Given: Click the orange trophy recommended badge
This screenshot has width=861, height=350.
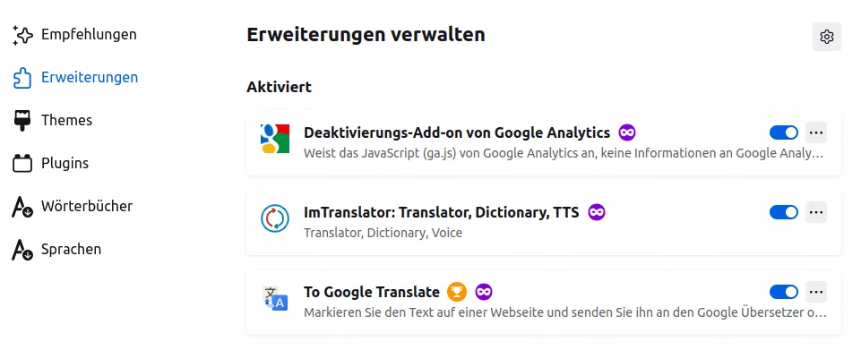Looking at the screenshot, I should tap(457, 291).
